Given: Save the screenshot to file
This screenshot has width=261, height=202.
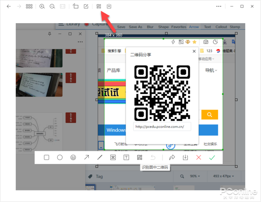Looking at the screenshot, I should [x=185, y=157].
